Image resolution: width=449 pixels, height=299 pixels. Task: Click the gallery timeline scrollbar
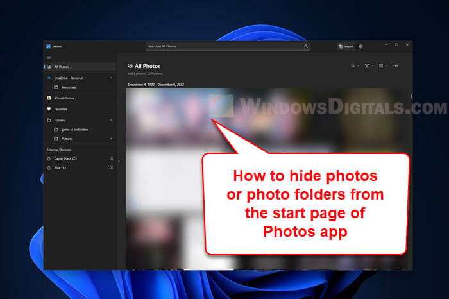pyautogui.click(x=411, y=96)
